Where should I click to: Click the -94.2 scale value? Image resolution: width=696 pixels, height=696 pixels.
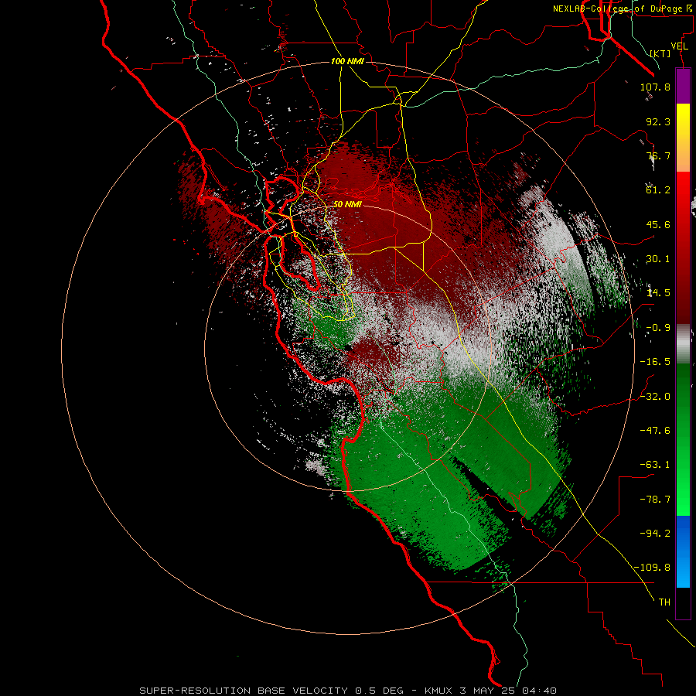coord(655,533)
